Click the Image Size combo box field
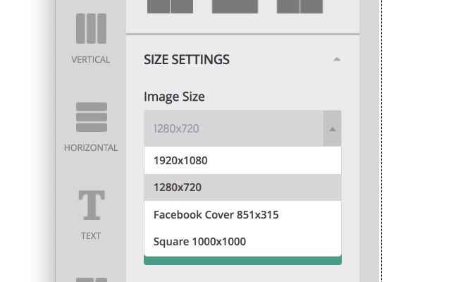This screenshot has height=282, width=451. [233, 129]
